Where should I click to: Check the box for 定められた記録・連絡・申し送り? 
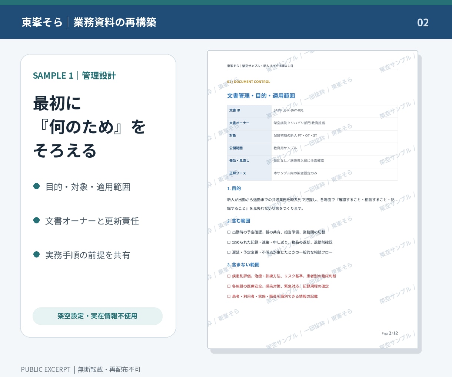(229, 242)
